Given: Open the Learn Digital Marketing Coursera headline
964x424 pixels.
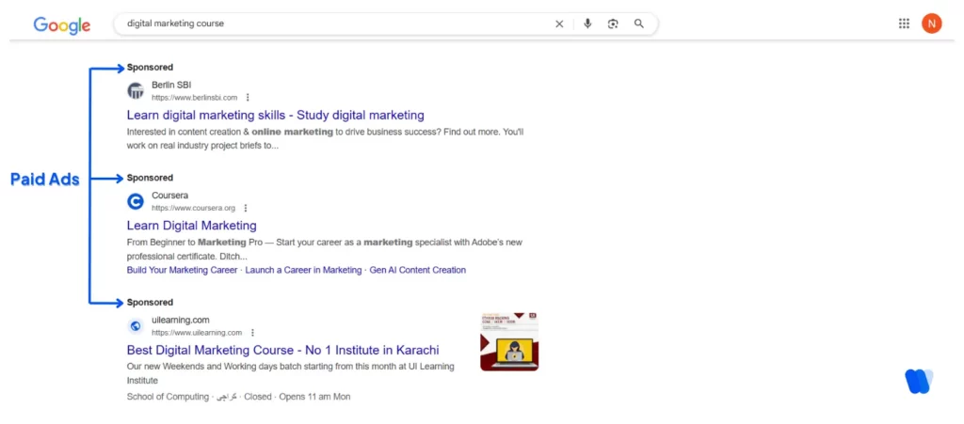Looking at the screenshot, I should coord(192,226).
